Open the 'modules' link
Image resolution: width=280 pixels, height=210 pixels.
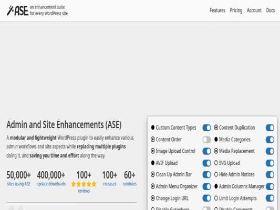coord(130,184)
